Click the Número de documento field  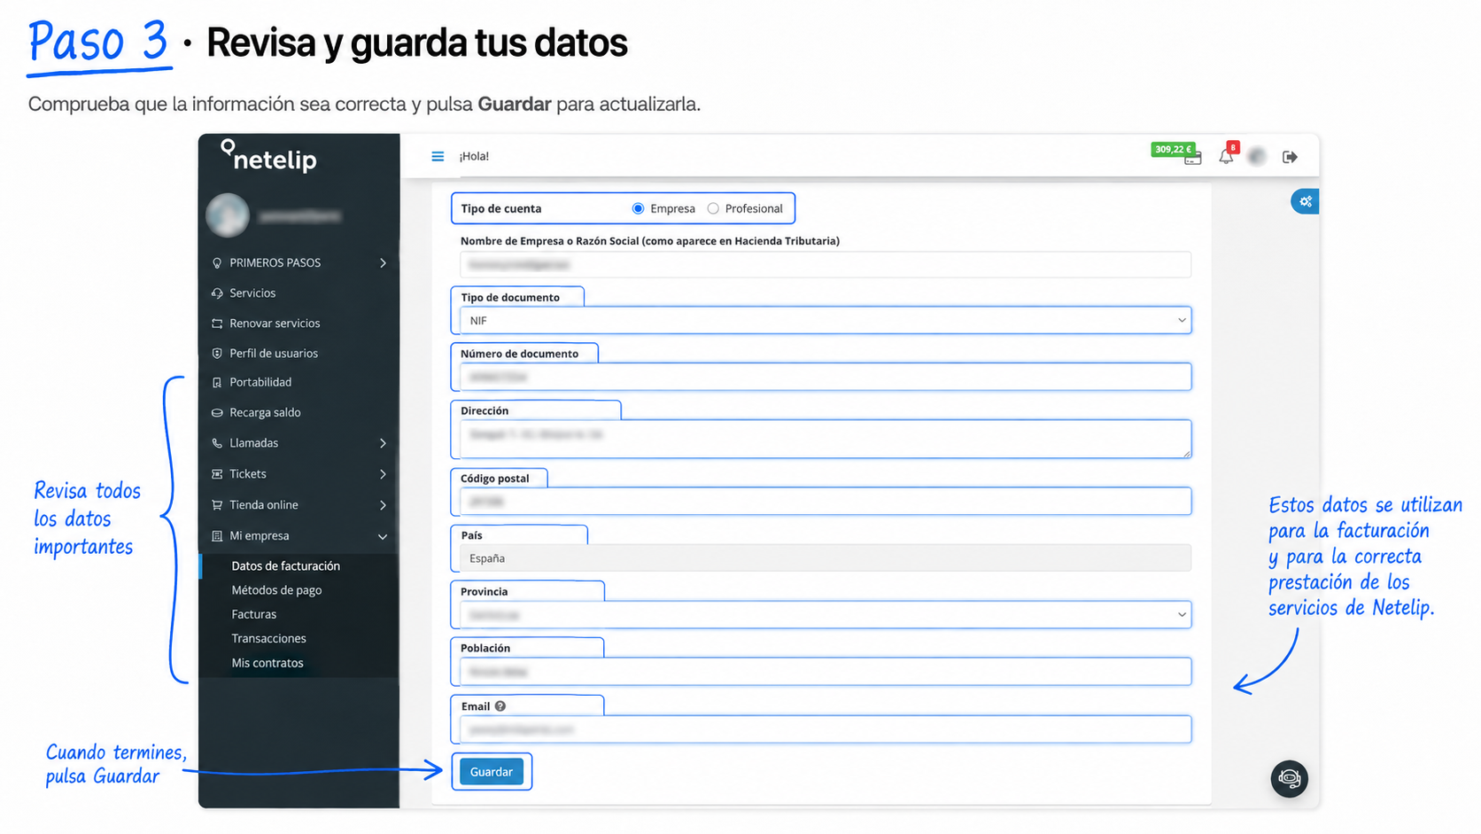[x=825, y=377]
